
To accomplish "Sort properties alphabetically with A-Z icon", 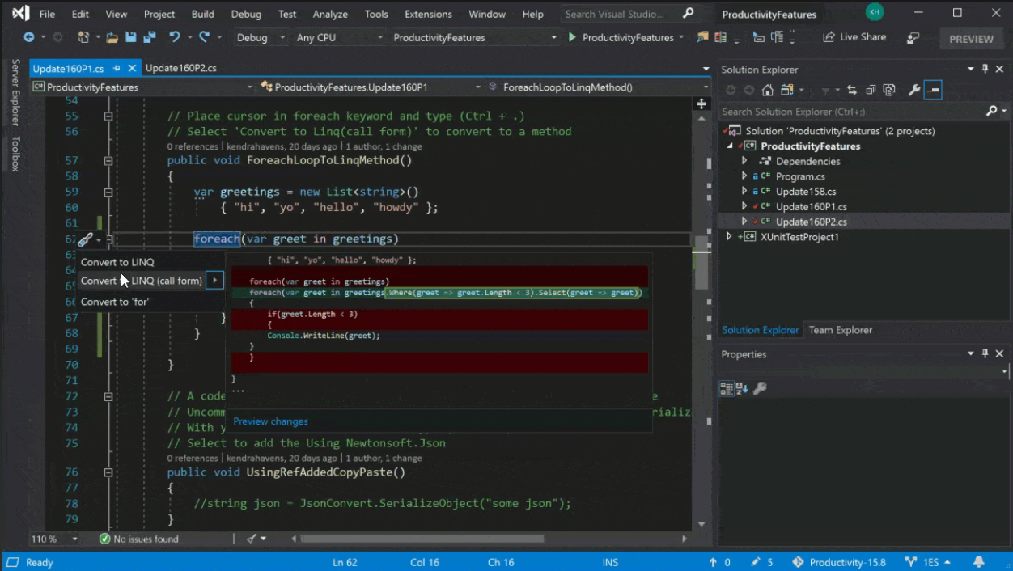I will point(742,388).
